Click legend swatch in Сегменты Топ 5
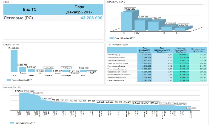Screen dimensions: 211x125 (111, 38)
